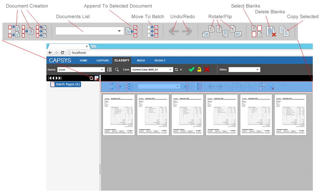Click the yellow padlock icon

199,70
